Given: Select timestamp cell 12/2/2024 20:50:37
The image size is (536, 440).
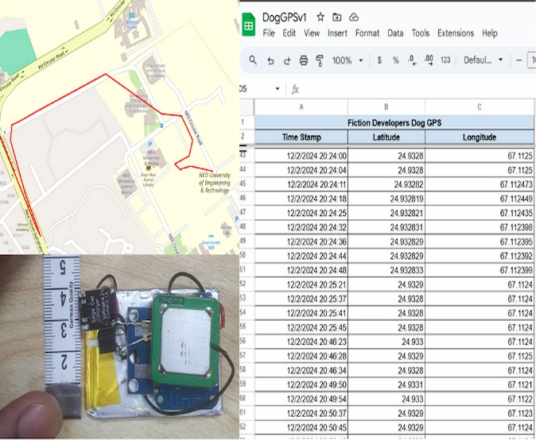Looking at the screenshot, I should [301, 413].
